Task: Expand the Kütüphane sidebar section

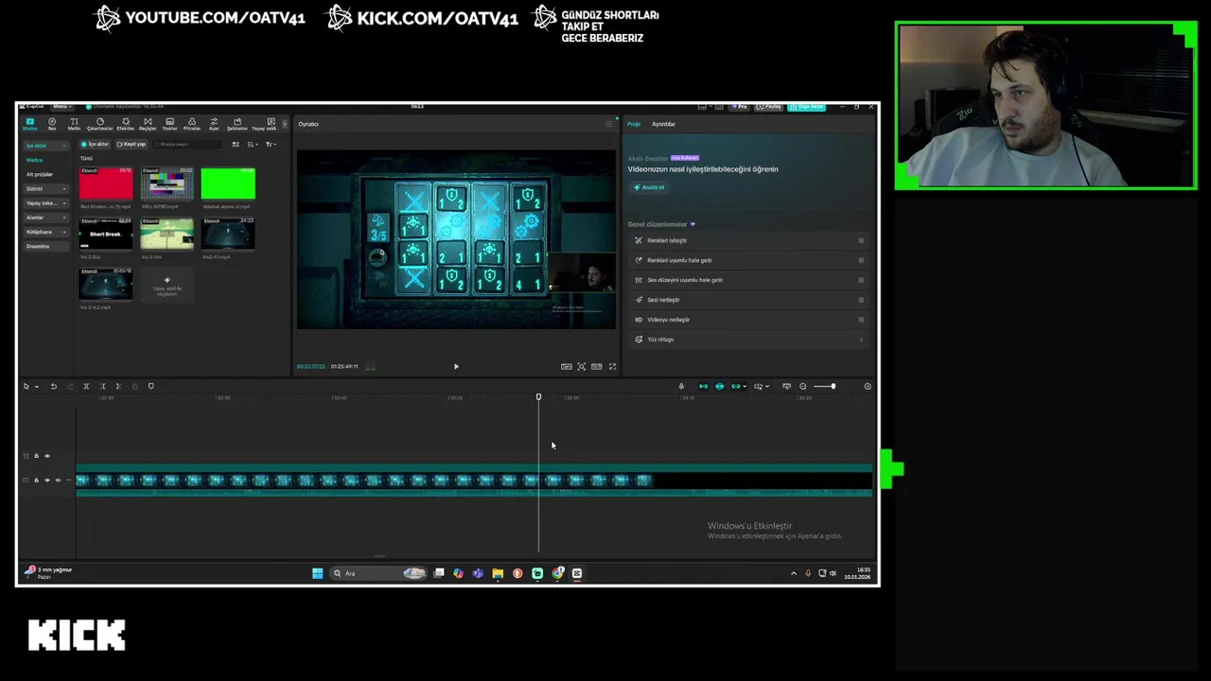Action: (x=45, y=232)
